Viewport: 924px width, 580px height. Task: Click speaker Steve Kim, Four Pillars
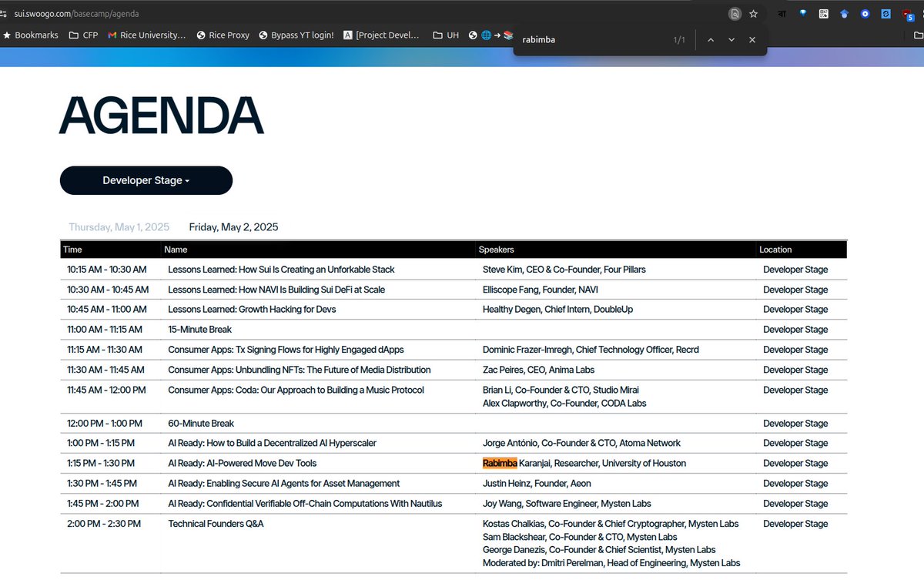[564, 270]
